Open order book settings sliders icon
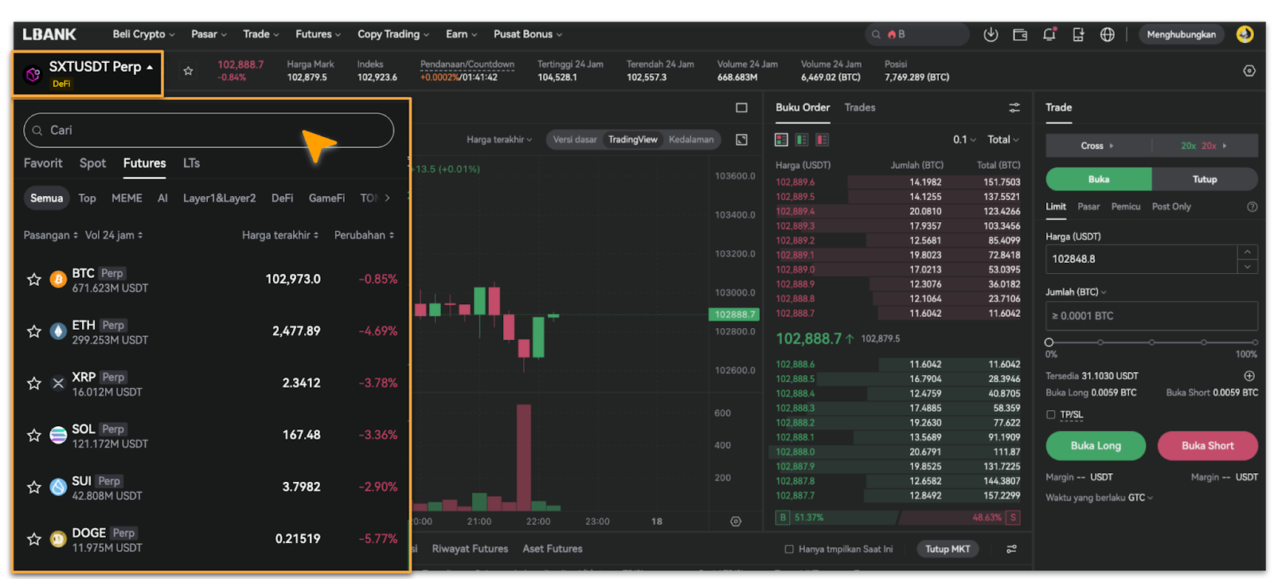This screenshot has width=1274, height=579. 1014,108
